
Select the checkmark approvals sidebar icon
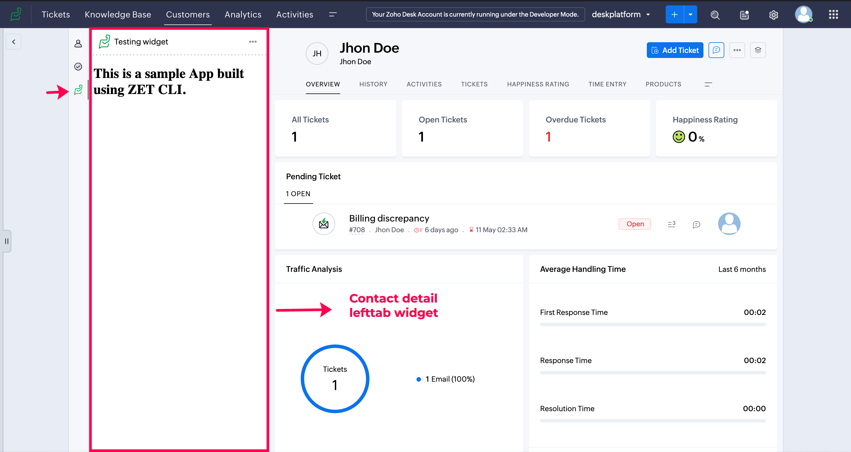coord(78,66)
